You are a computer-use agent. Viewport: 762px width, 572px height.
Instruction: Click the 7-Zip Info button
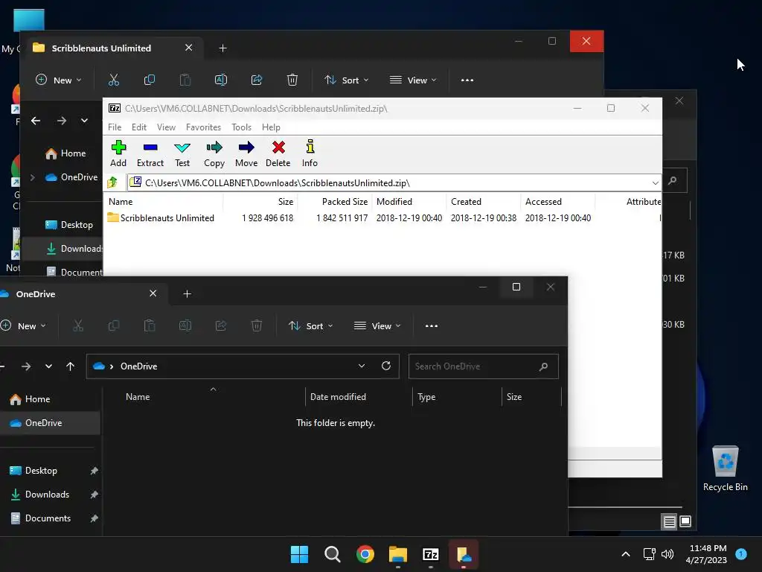(x=310, y=153)
